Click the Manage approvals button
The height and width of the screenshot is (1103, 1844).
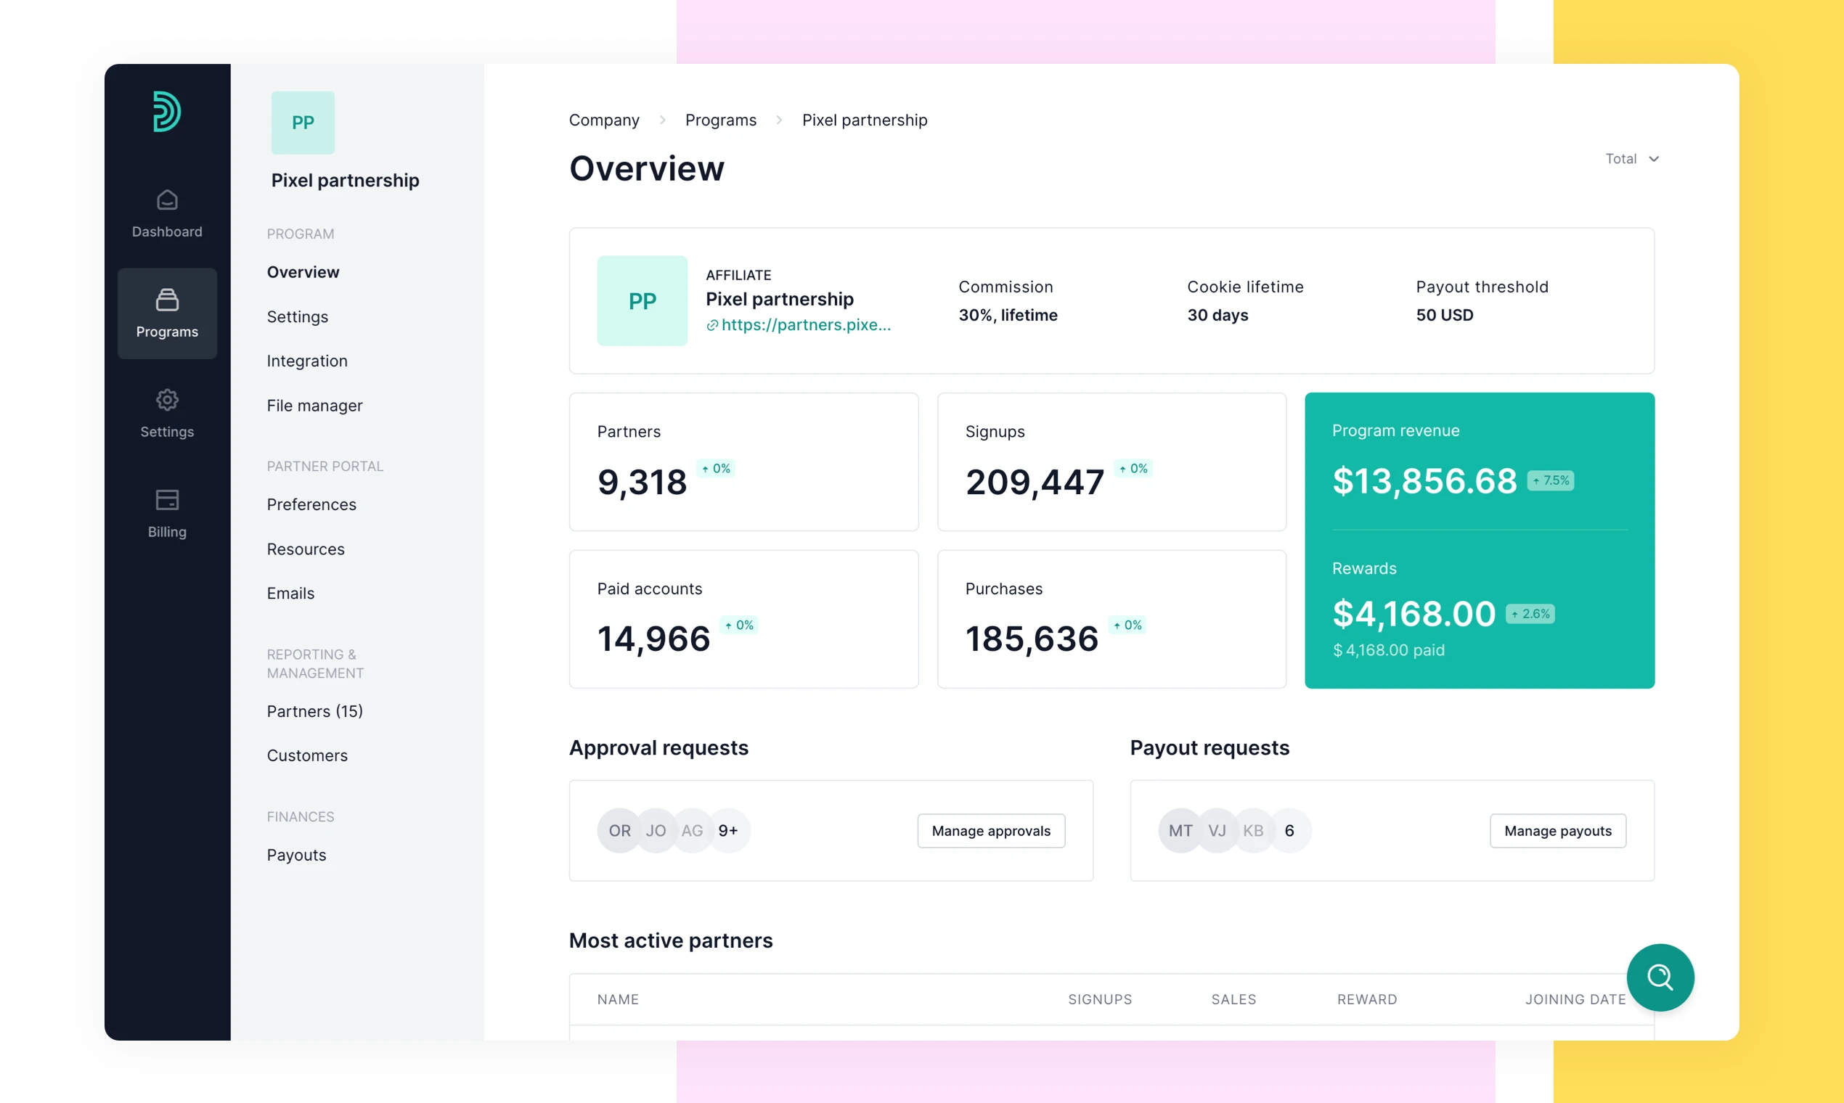click(990, 830)
